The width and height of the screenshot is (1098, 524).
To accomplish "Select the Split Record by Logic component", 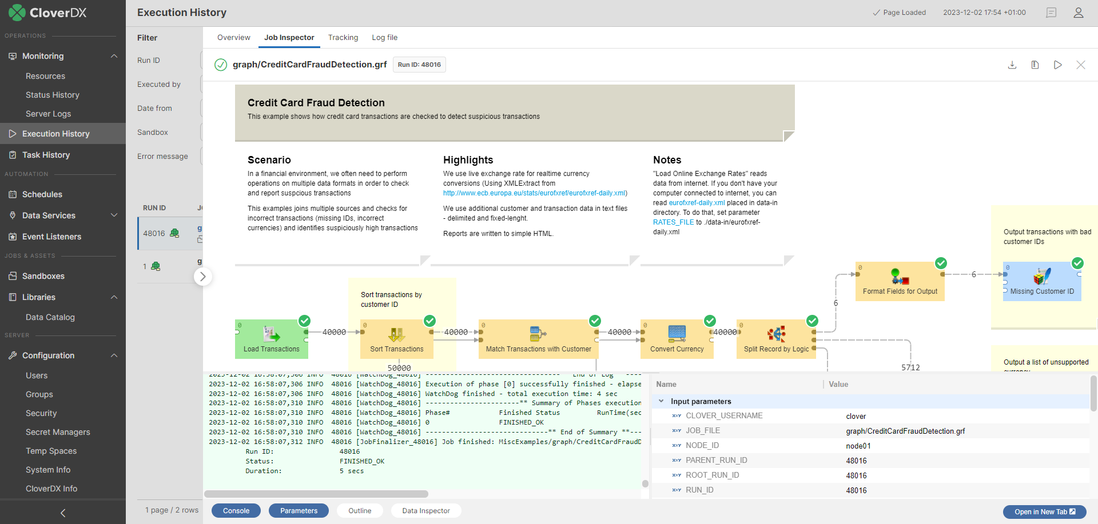I will tap(776, 338).
